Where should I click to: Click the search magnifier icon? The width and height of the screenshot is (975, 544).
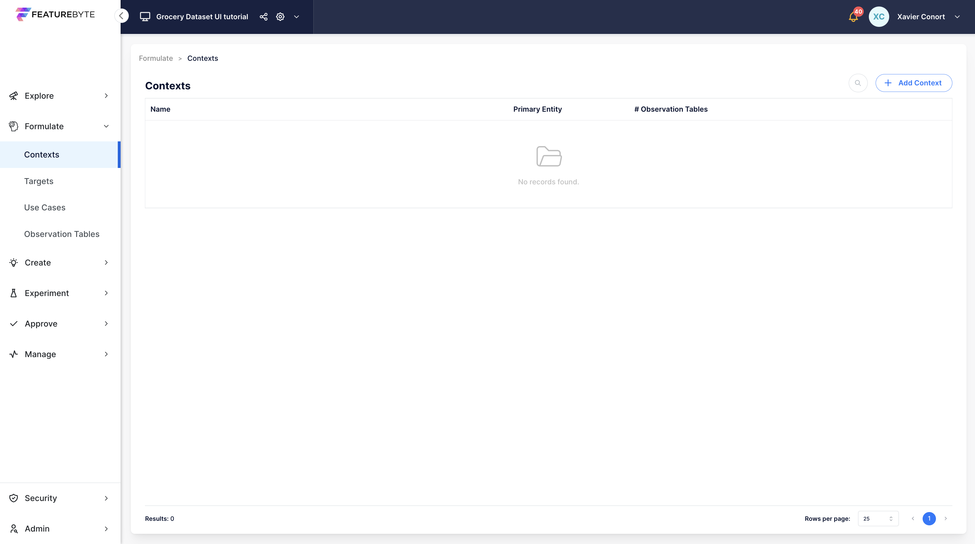[858, 83]
